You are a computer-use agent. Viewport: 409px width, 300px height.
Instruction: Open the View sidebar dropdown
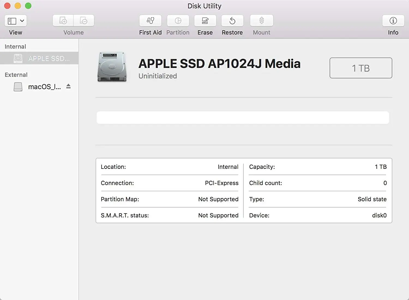click(16, 21)
